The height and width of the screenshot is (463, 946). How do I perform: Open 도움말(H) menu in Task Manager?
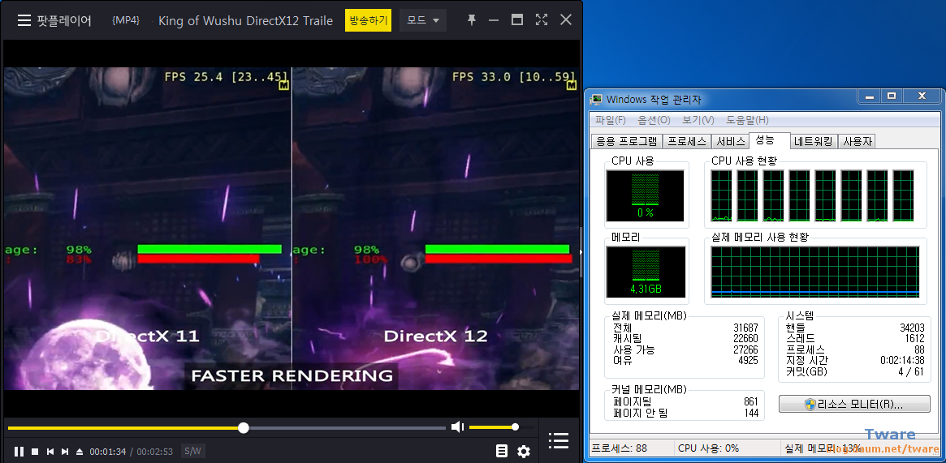(747, 120)
